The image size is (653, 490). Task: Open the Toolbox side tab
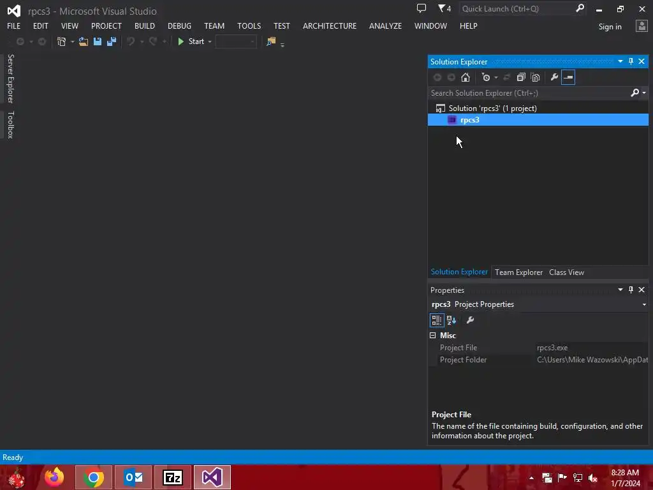(x=10, y=124)
